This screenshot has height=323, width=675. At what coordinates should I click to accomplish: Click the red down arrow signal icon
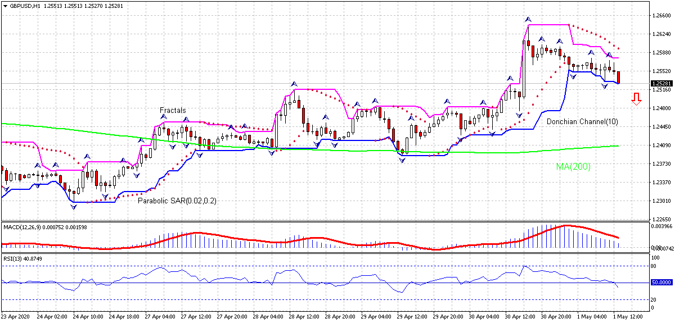(x=636, y=99)
